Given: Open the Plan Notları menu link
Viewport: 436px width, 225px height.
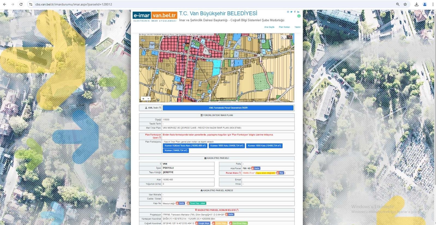Looking at the screenshot, I should coord(284,27).
